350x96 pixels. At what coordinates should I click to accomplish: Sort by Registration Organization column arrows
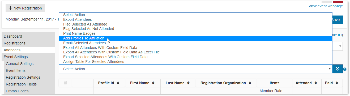pyautogui.click(x=250, y=83)
